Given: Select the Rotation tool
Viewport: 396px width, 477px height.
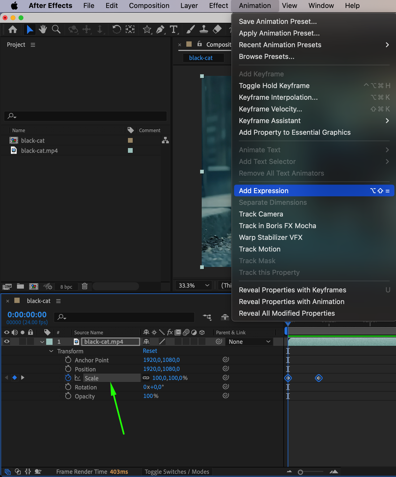Looking at the screenshot, I should point(117,29).
